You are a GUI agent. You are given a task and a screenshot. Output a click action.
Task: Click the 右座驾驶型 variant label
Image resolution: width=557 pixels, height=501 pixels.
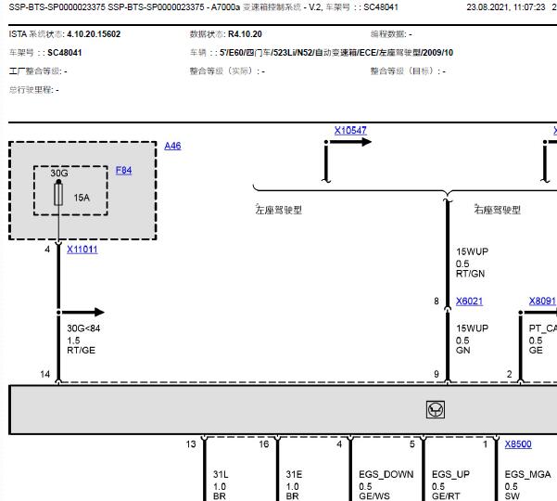498,210
